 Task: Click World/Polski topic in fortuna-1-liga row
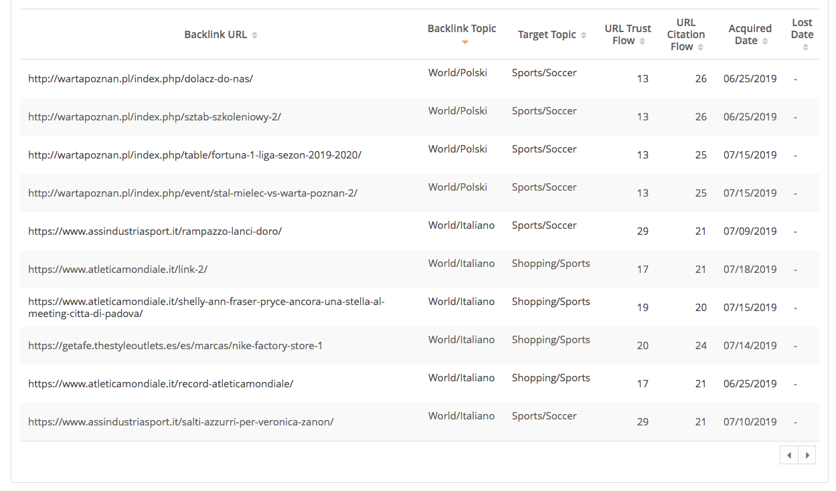458,149
